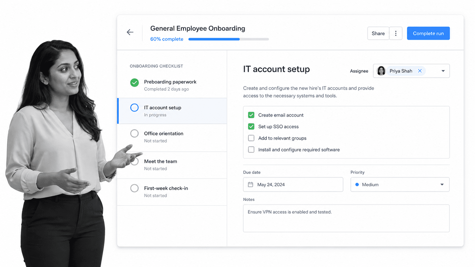Click the 'ONBOARDING CHECKLIST' label
The width and height of the screenshot is (475, 267).
click(x=157, y=66)
